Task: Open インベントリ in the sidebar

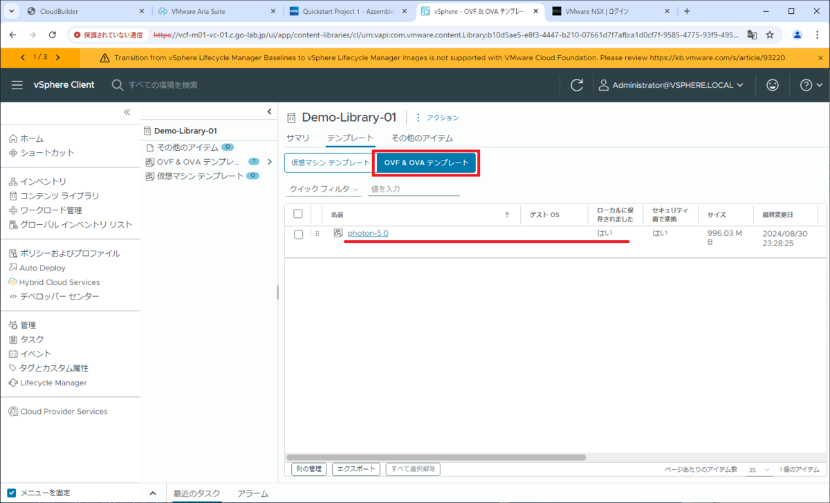Action: [38, 182]
